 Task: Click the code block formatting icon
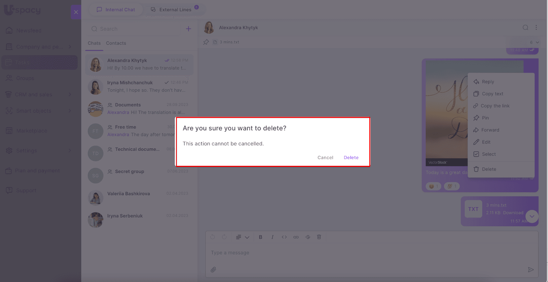(284, 237)
